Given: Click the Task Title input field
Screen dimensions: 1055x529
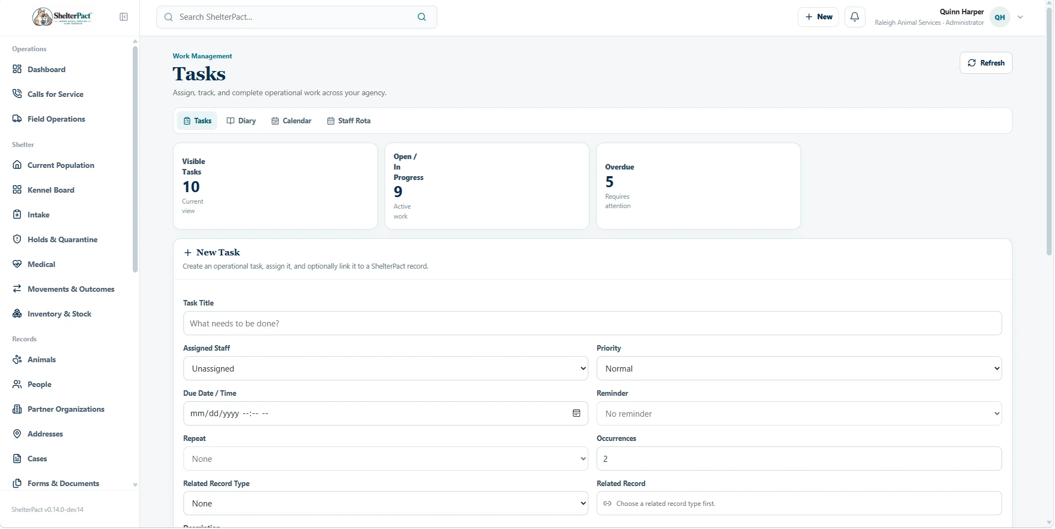Looking at the screenshot, I should point(592,323).
